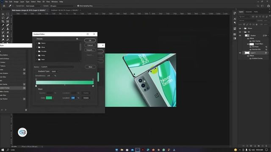Click the Home icon in options bar
This screenshot has width=271, height=152.
(4, 6)
